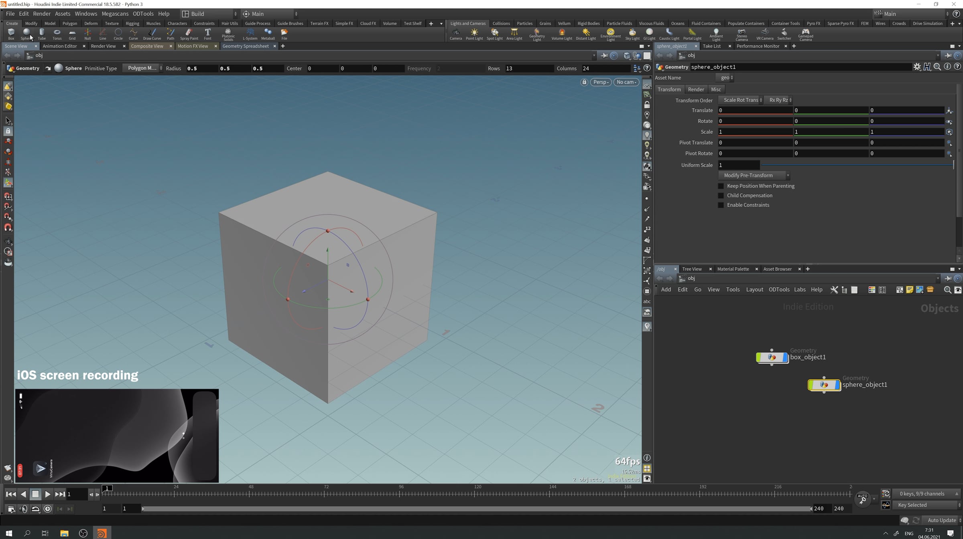Open the network editor Tools menu
963x539 pixels.
pos(733,290)
